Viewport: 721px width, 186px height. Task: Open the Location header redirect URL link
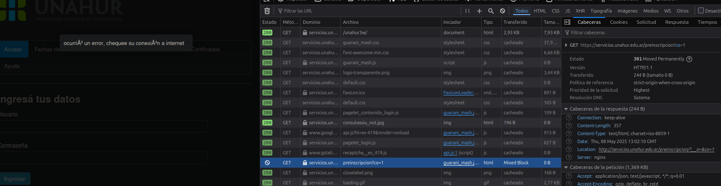click(656, 149)
